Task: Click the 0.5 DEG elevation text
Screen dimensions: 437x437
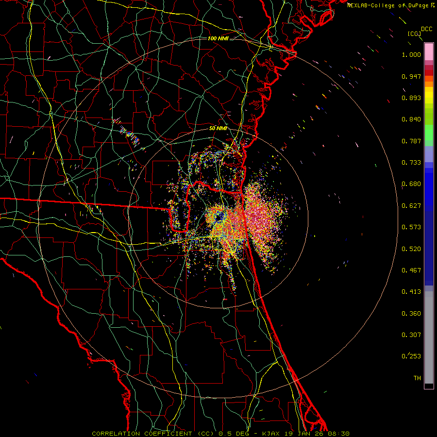Action: [234, 434]
